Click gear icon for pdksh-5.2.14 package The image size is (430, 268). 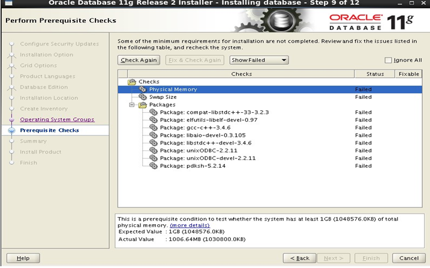(x=154, y=166)
